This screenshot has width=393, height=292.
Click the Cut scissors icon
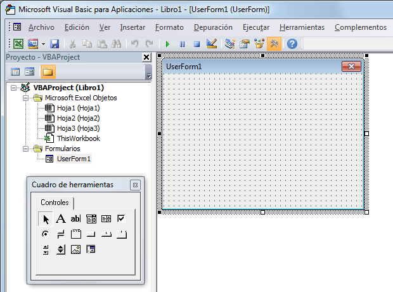point(72,44)
